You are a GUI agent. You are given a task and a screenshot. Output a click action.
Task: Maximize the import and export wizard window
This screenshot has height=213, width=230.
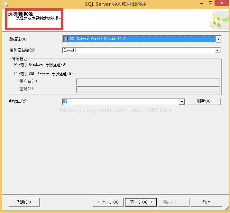click(210, 3)
